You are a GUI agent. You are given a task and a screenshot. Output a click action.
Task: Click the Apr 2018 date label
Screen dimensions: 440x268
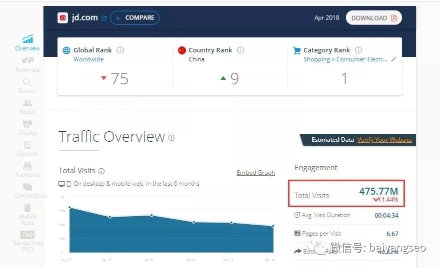(327, 18)
